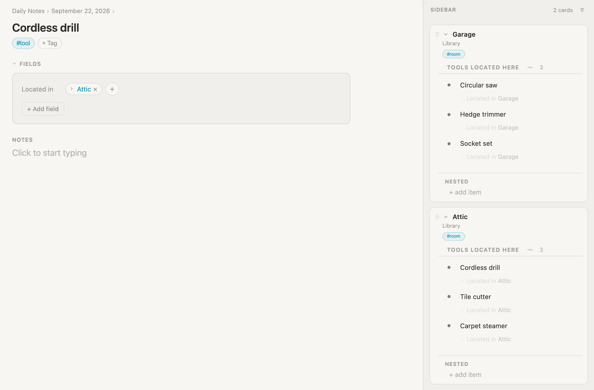Open #room tag on Attic card
This screenshot has height=390, width=594.
click(x=454, y=236)
